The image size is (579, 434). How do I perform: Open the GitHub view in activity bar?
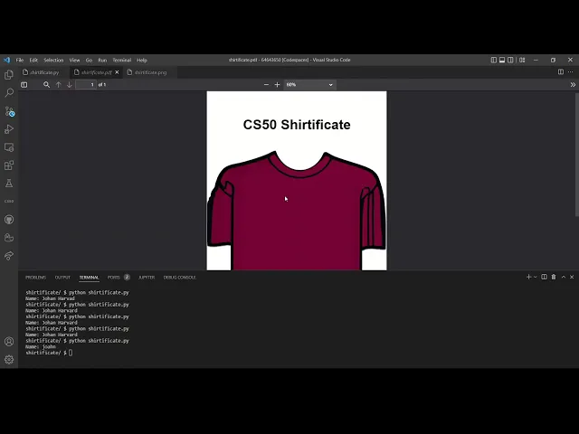(x=9, y=220)
